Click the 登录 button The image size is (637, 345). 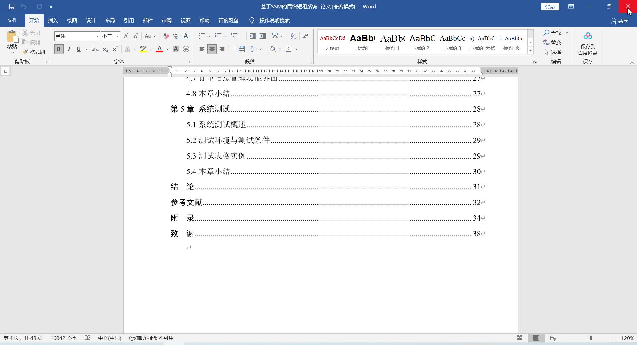click(549, 6)
